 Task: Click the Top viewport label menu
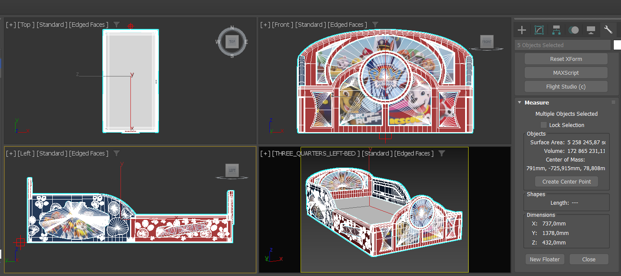coord(25,25)
